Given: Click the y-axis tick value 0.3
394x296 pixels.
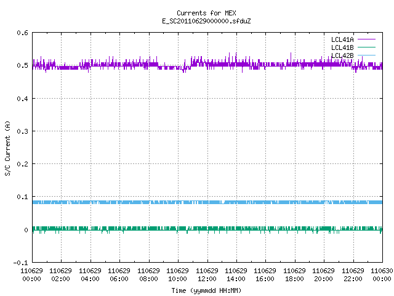Looking at the screenshot, I should [x=22, y=131].
